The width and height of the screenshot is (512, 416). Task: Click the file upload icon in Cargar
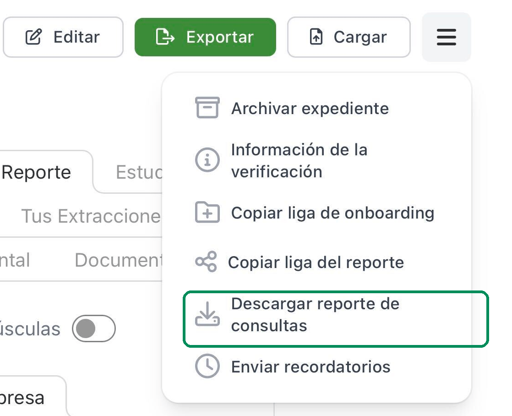click(x=316, y=37)
